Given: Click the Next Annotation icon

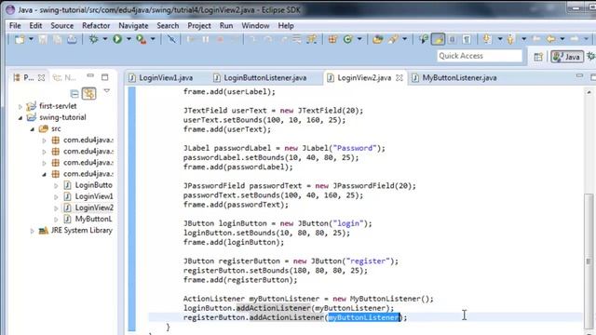Looking at the screenshot, I should 487,39.
